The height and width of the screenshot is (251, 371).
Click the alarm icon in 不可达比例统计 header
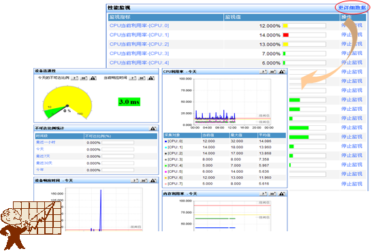coord(153,129)
